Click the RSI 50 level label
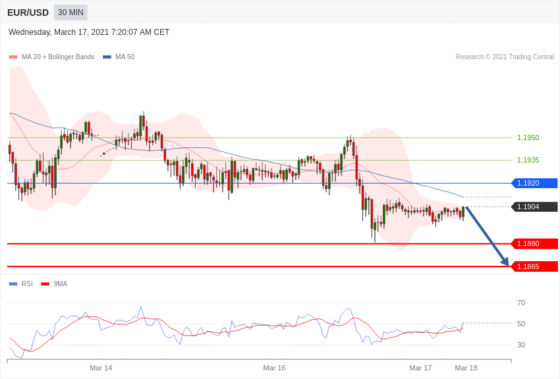 tap(521, 324)
